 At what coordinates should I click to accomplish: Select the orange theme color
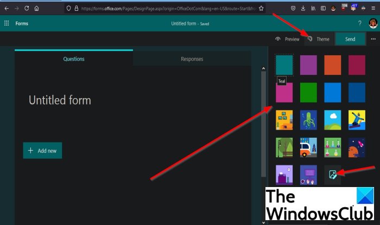(332, 65)
